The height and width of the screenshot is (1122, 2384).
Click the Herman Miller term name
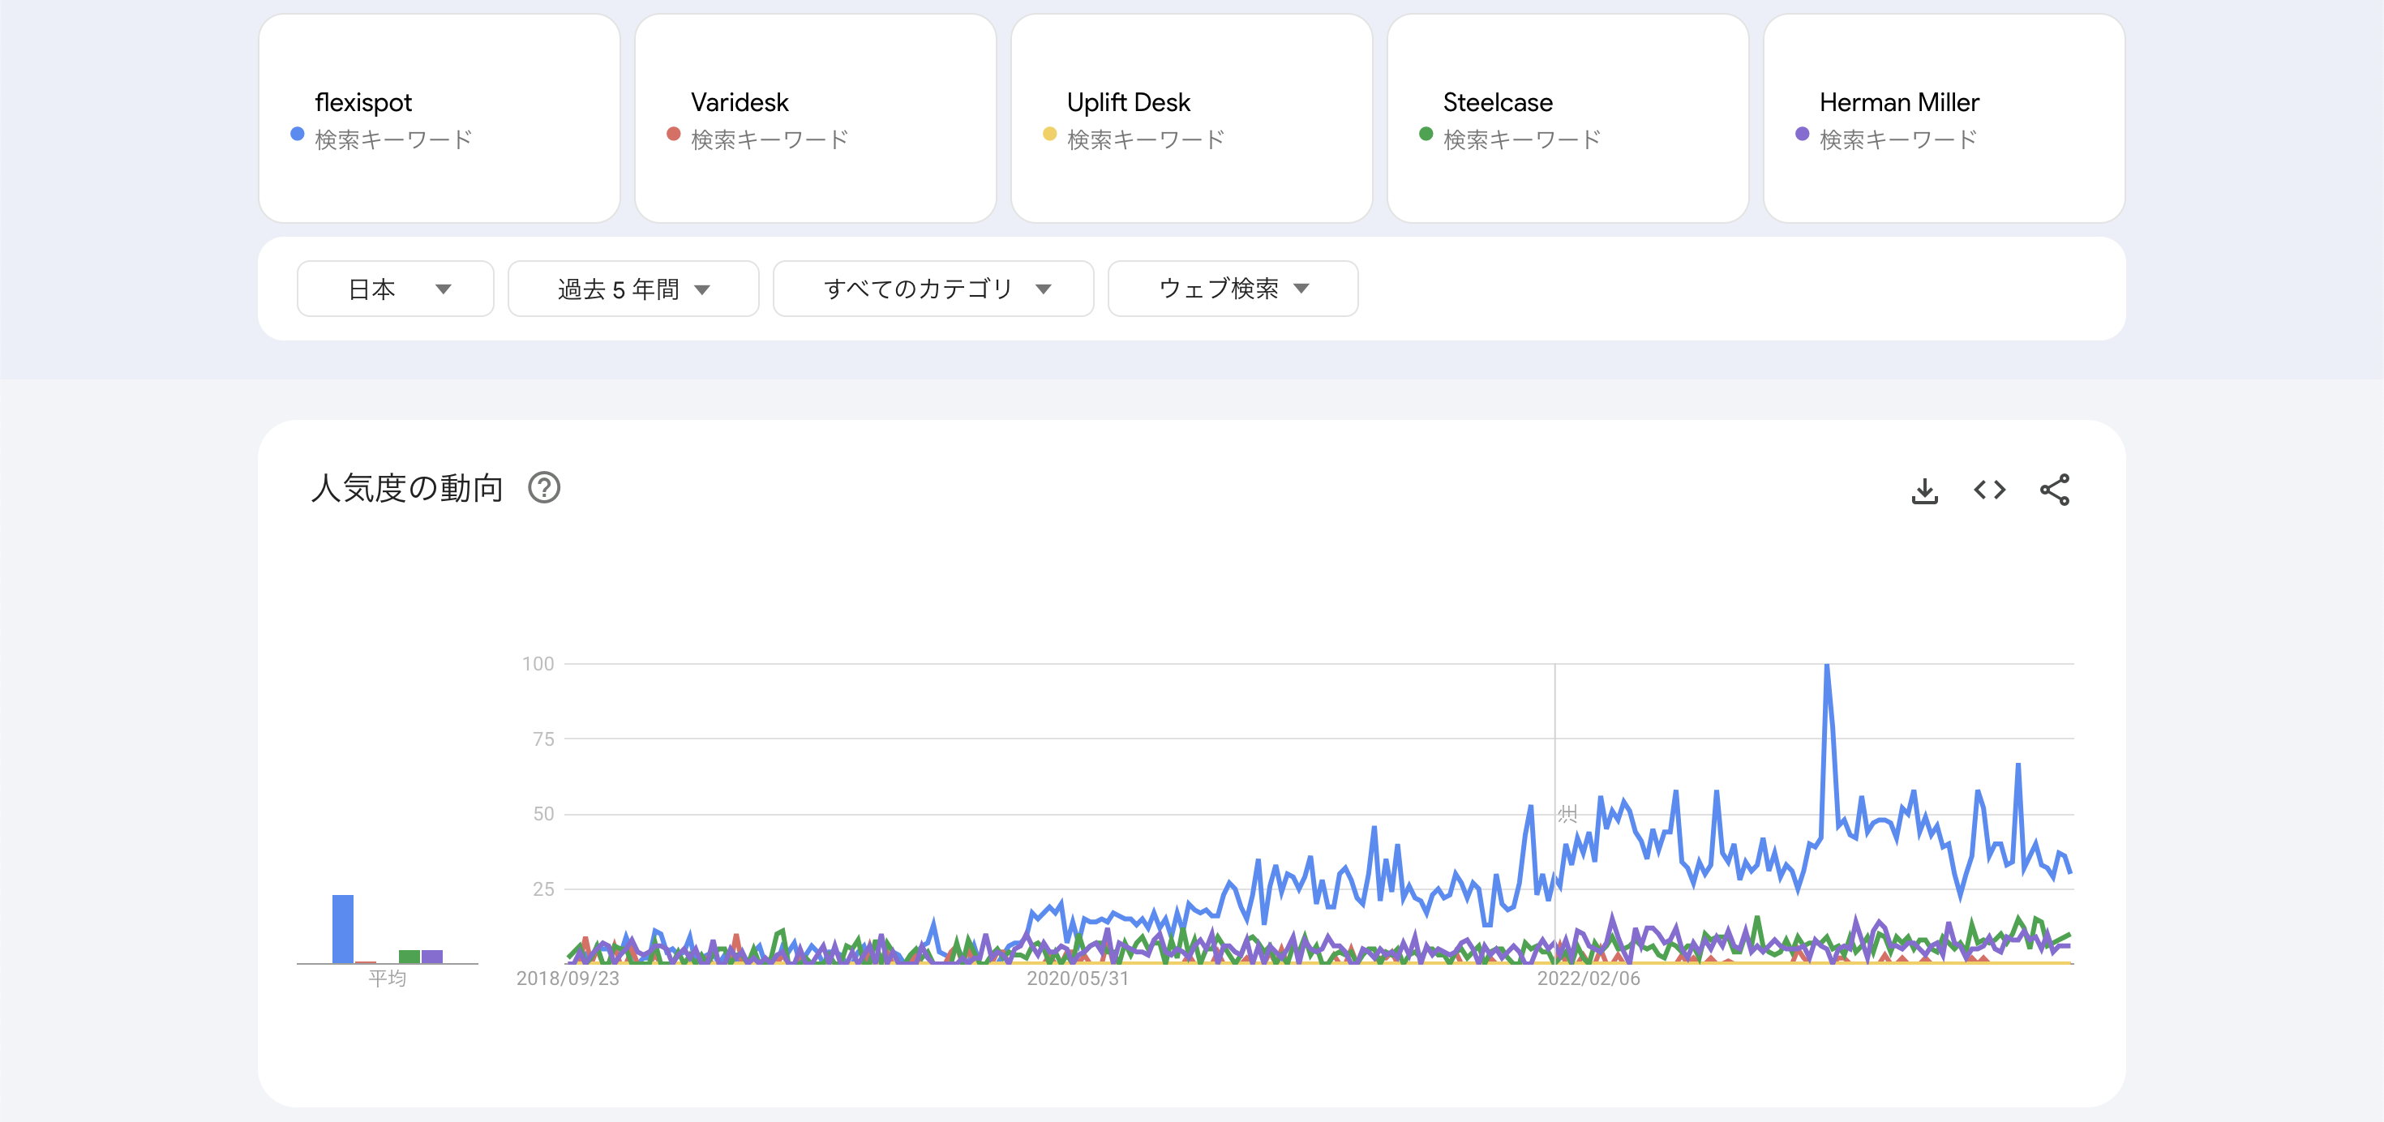(1899, 103)
